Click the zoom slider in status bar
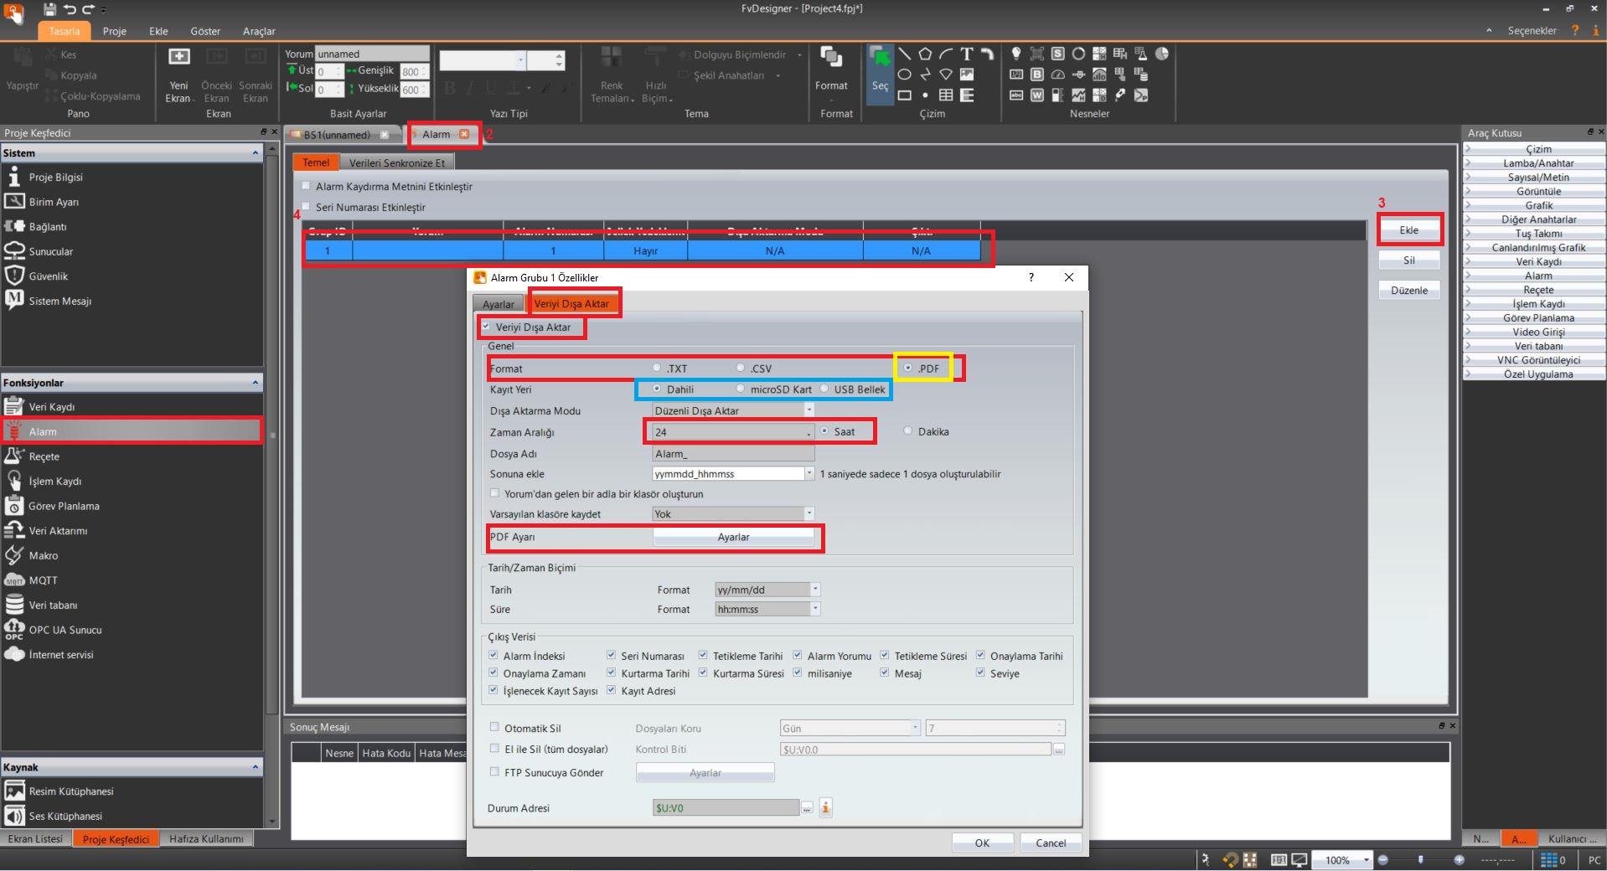Screen dimensions: 1607x871 (x=1420, y=860)
